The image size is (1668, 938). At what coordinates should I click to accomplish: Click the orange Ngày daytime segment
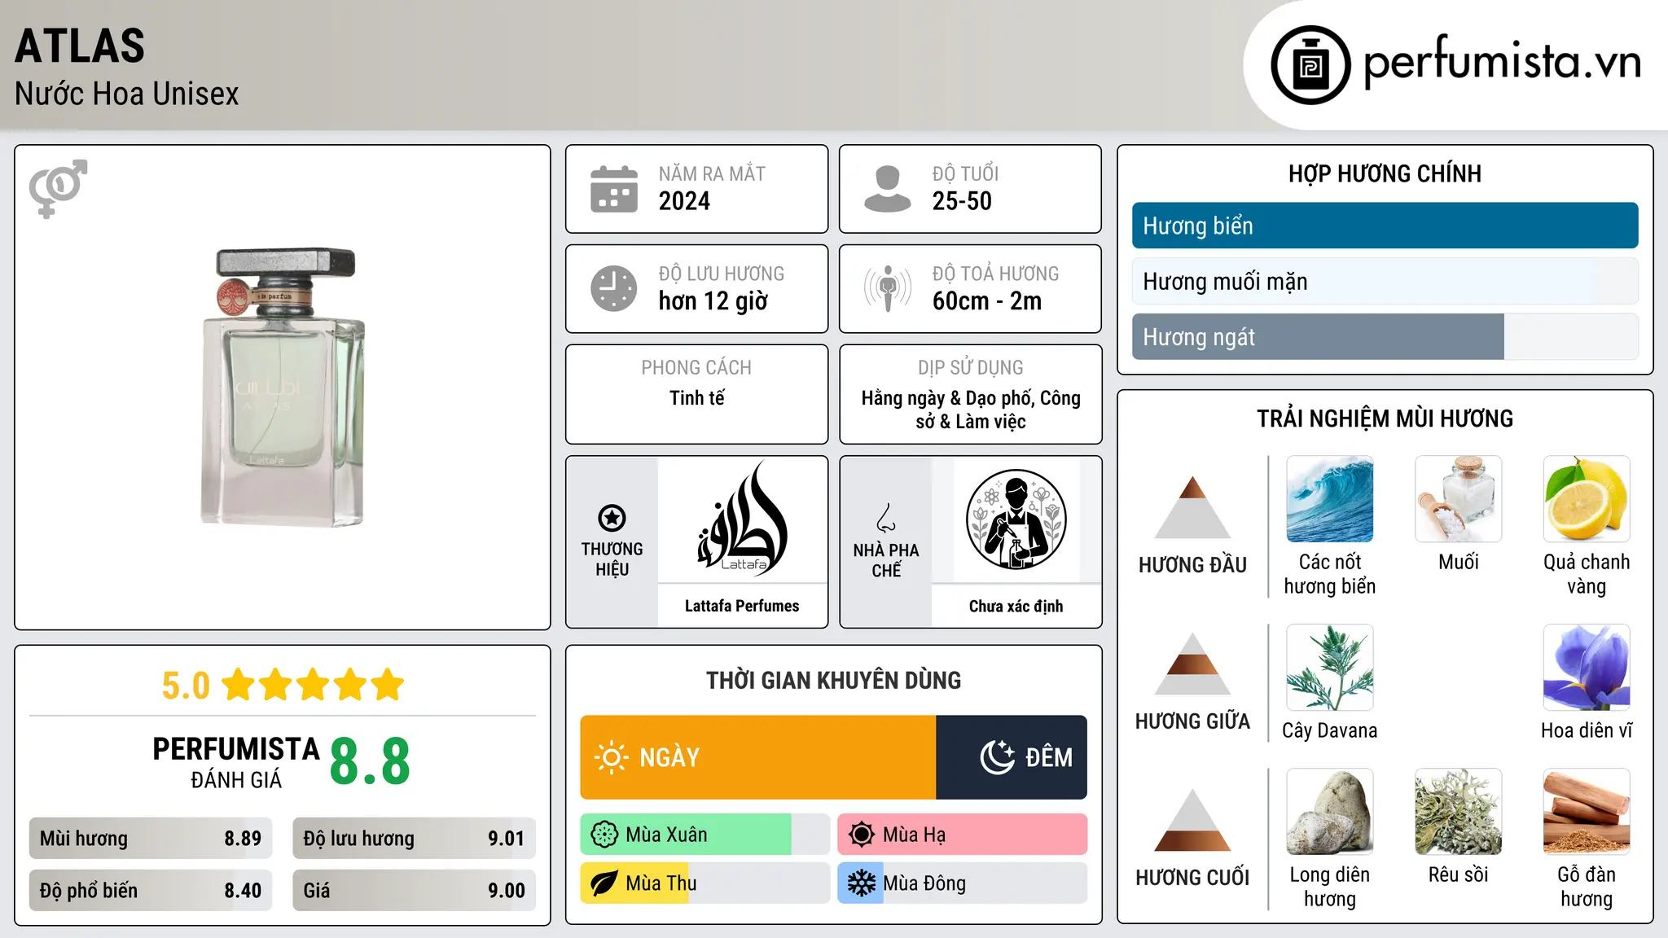point(758,757)
